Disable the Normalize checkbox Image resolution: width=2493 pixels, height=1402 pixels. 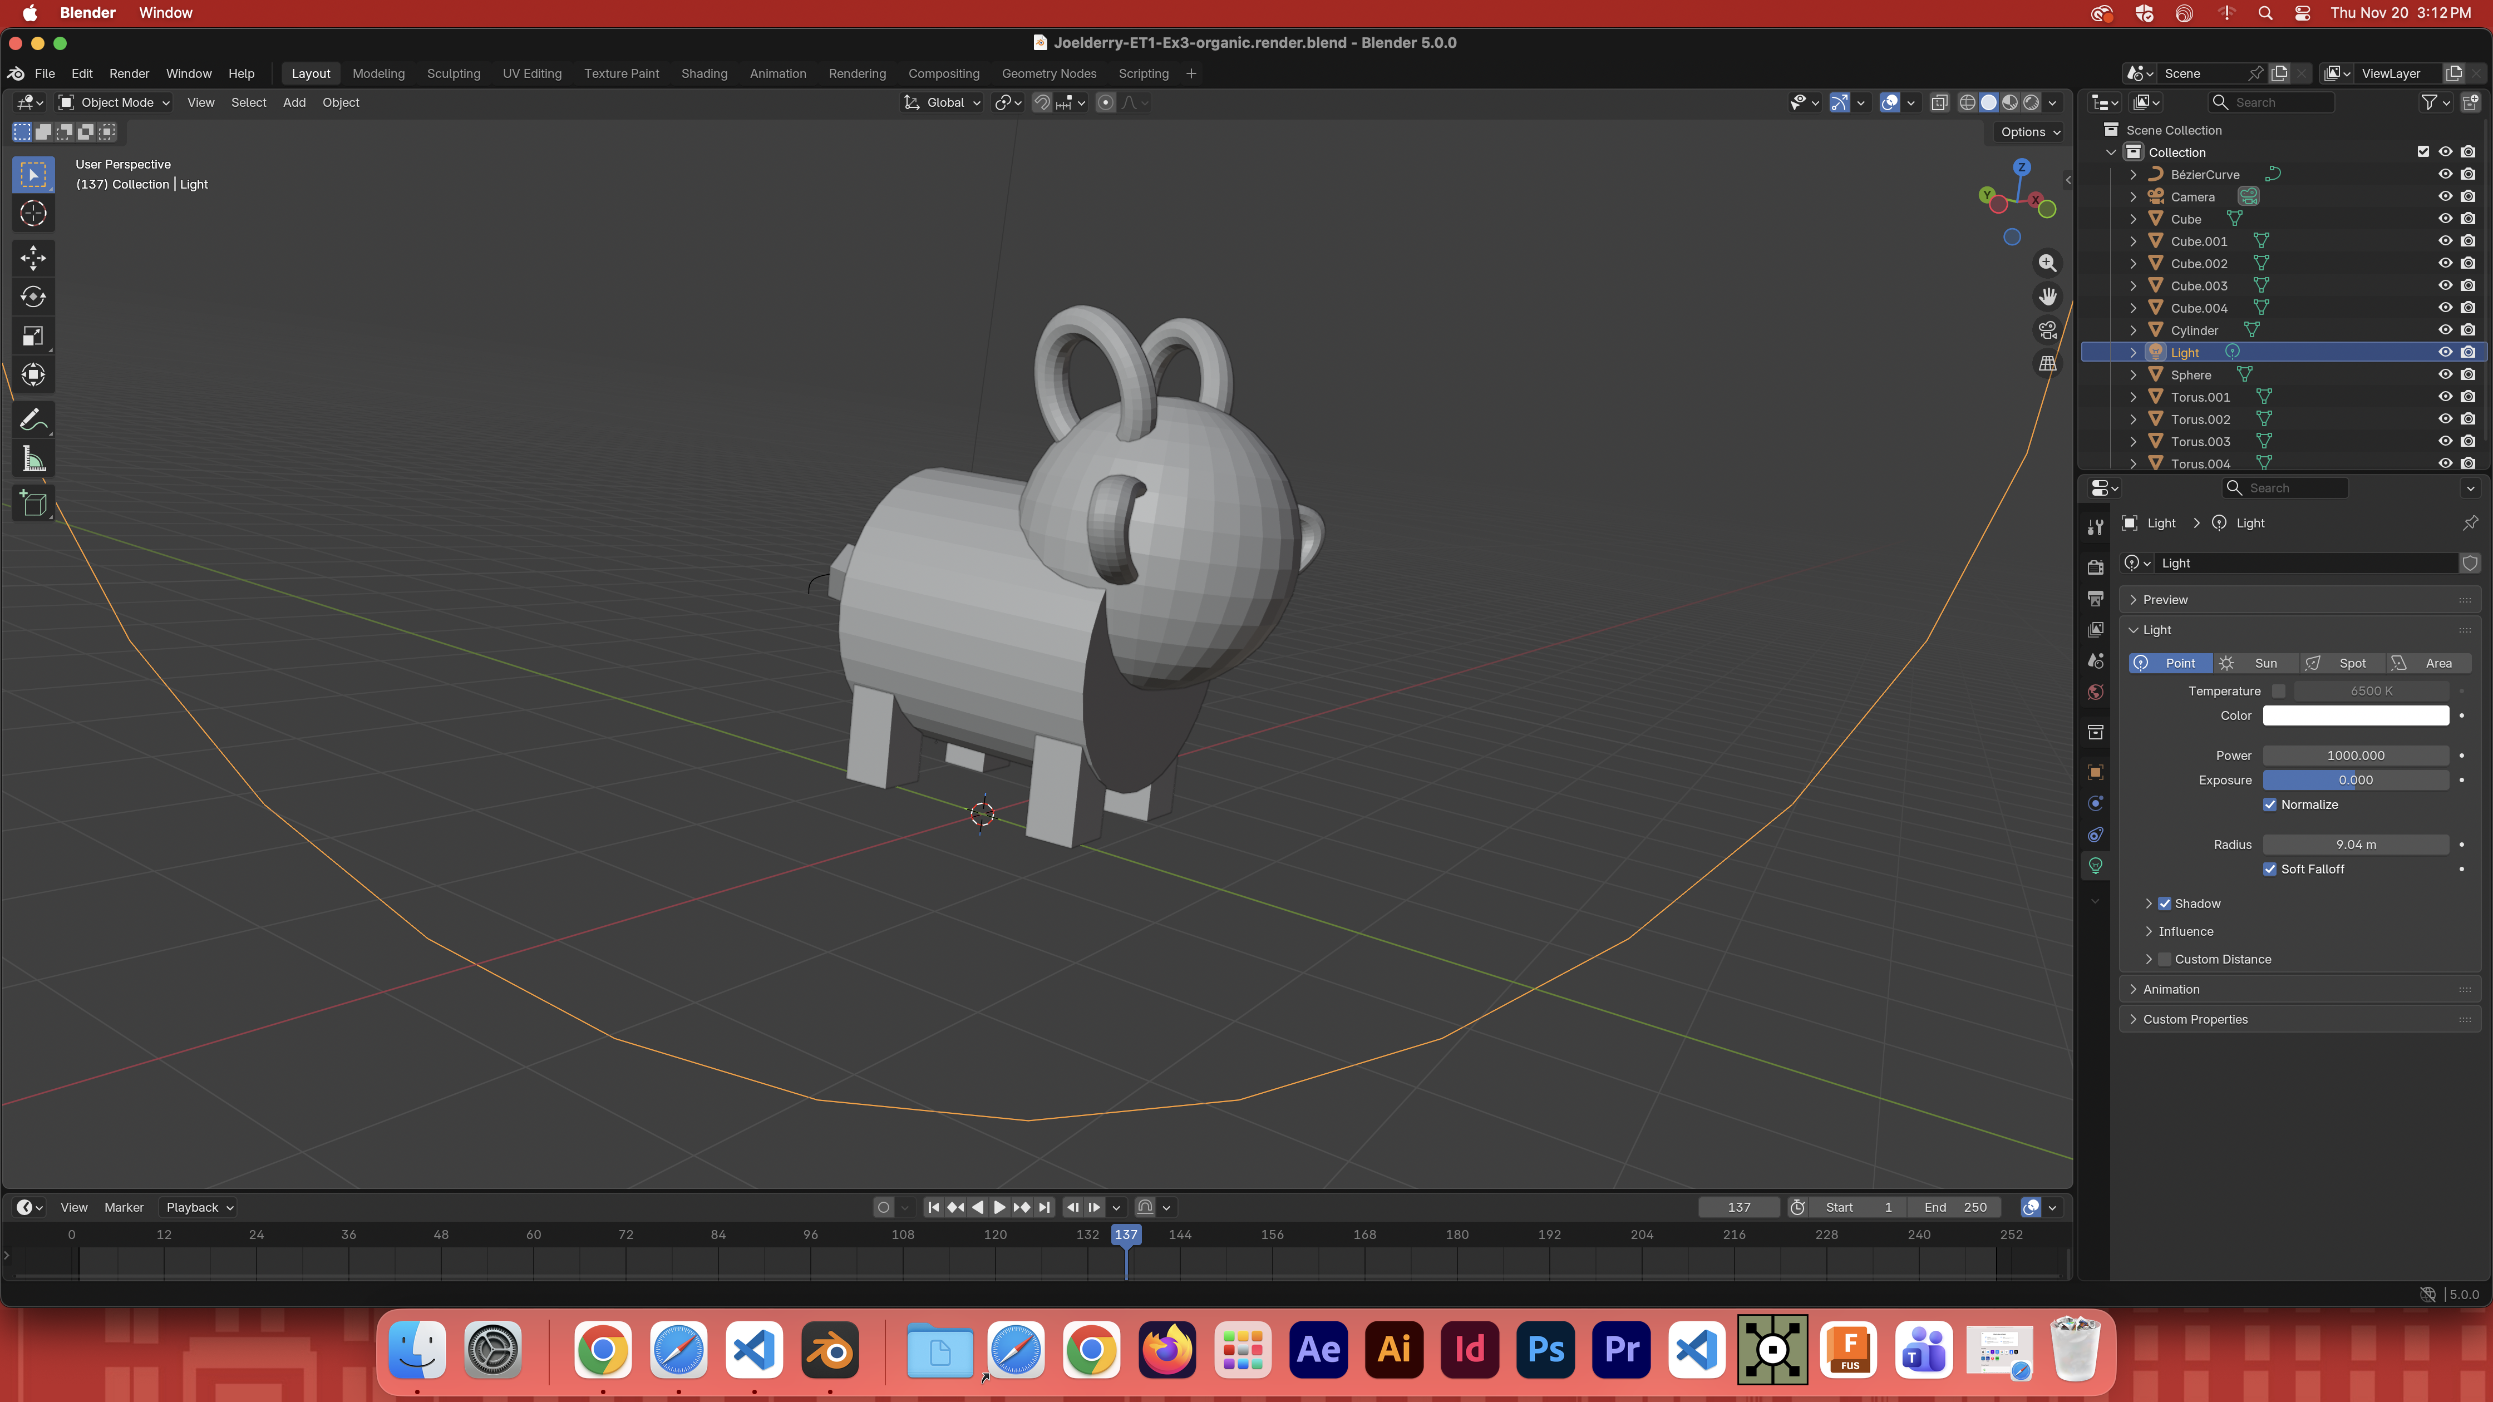(x=2269, y=805)
